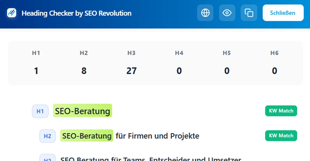This screenshot has height=161, width=310.
Task: Click the globe language icon in header
Action: click(x=205, y=13)
